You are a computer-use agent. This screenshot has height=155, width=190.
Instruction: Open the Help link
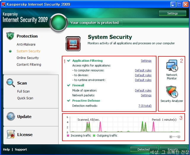pyautogui.click(x=7, y=149)
